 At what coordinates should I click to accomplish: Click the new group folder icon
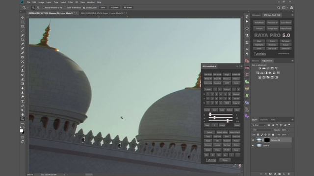279,174
